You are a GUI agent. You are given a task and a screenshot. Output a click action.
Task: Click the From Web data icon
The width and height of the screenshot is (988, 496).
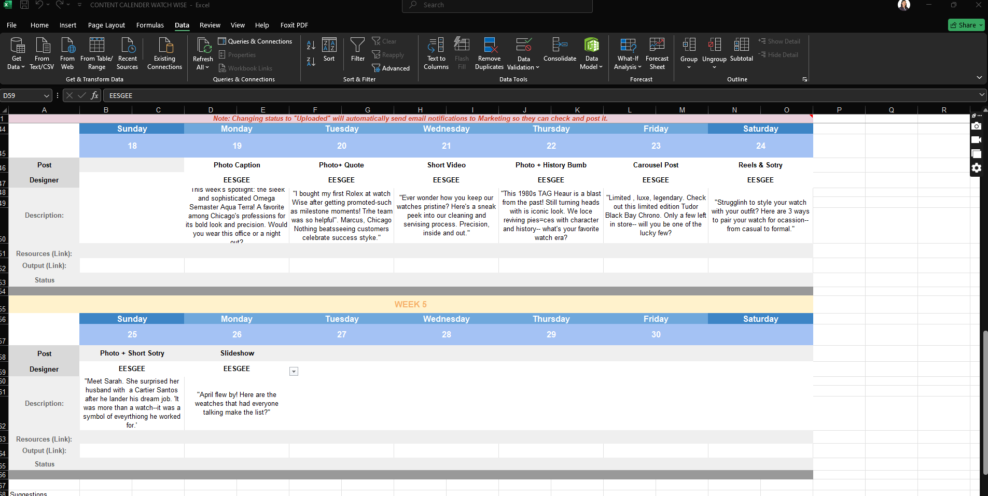67,53
